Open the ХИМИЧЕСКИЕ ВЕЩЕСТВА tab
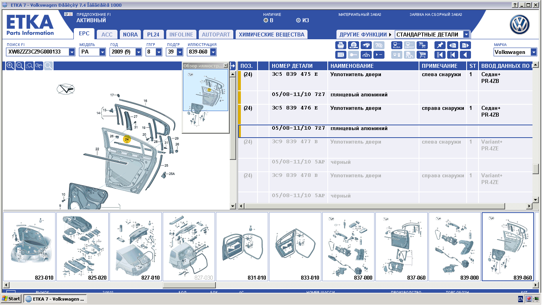The image size is (542, 305). pos(271,35)
